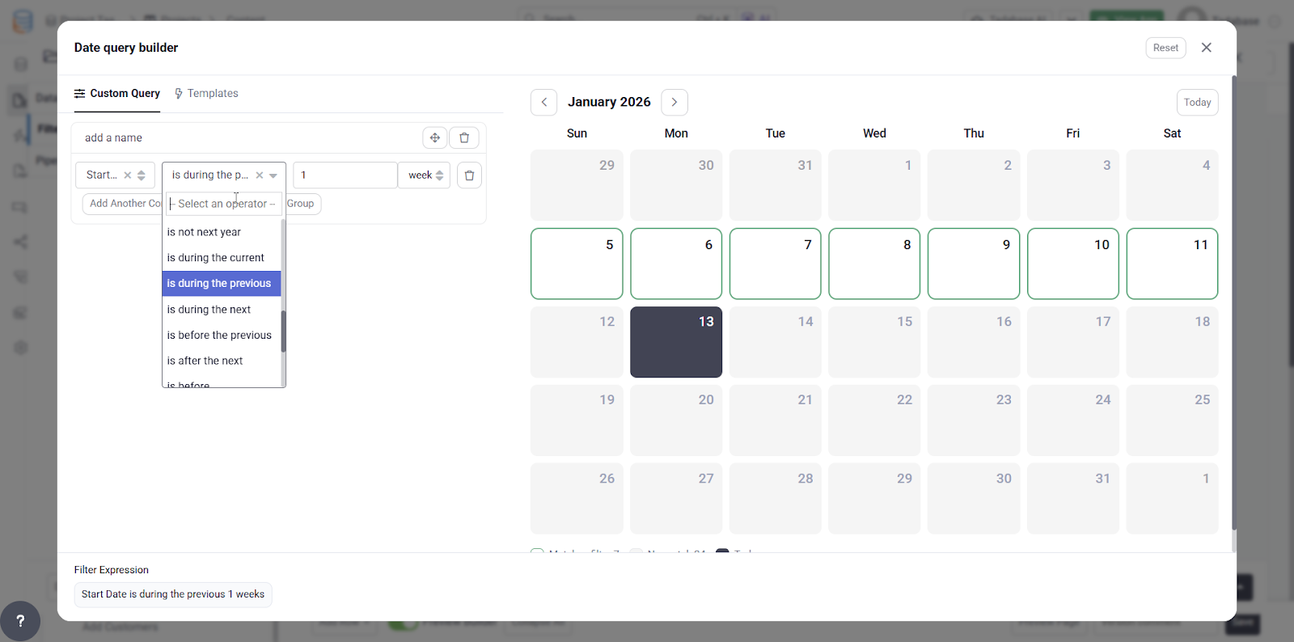
Task: Remove the condition row using its trash icon
Action: coord(469,175)
